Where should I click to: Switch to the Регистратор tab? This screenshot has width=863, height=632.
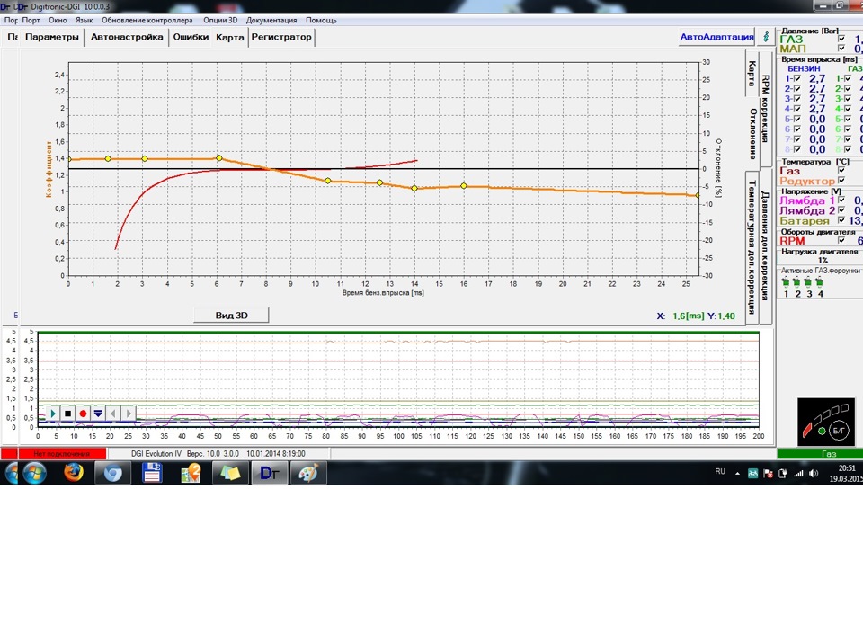pos(281,37)
